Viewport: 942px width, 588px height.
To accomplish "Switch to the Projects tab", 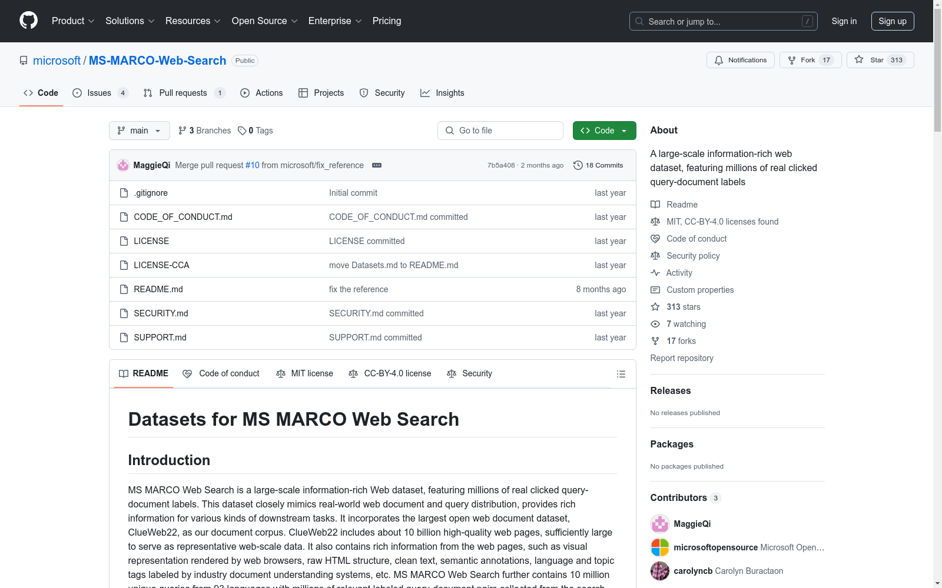I will point(321,93).
